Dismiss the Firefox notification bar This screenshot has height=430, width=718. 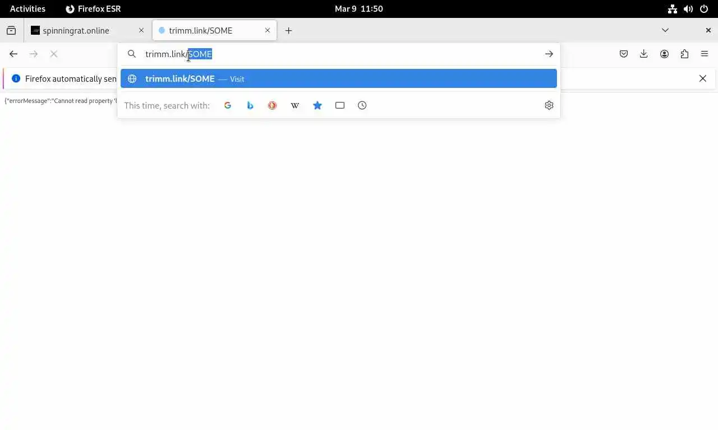(703, 78)
